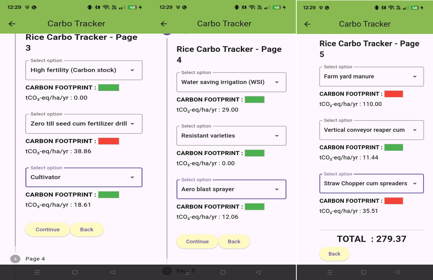Open the Cultivator dropdown
433x280 pixels.
(84, 177)
